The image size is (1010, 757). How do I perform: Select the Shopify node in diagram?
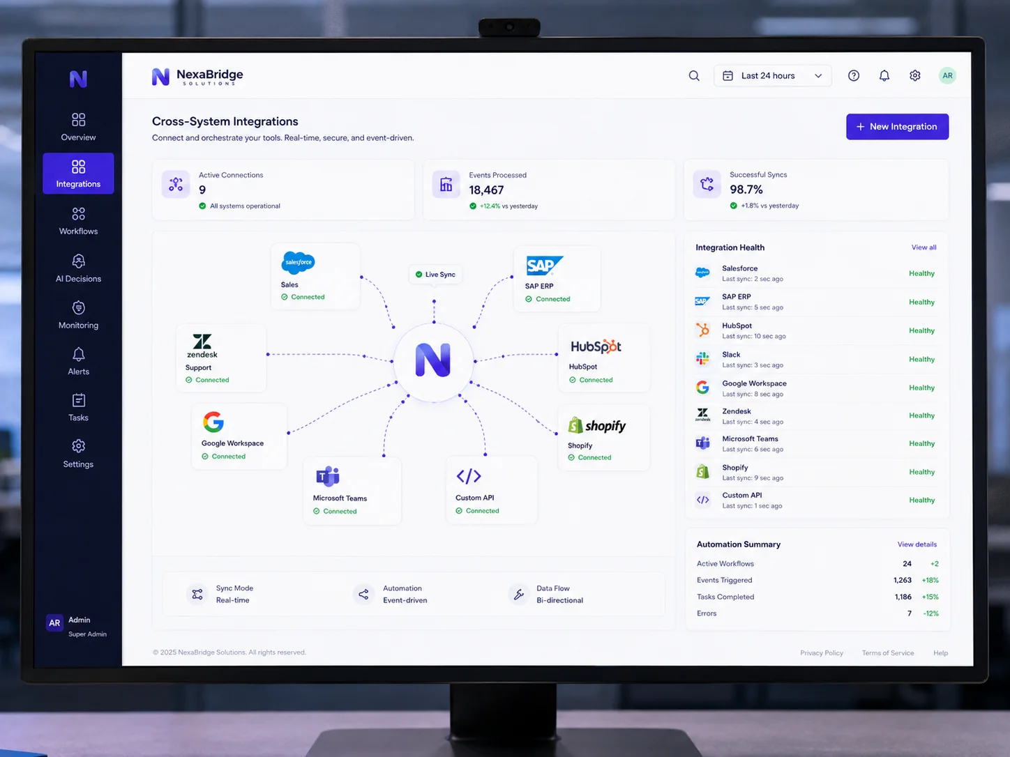[x=603, y=438]
